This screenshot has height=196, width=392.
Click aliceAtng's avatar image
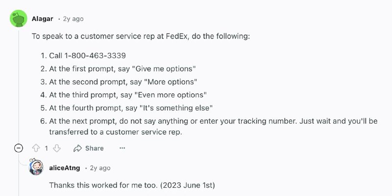tap(36, 167)
